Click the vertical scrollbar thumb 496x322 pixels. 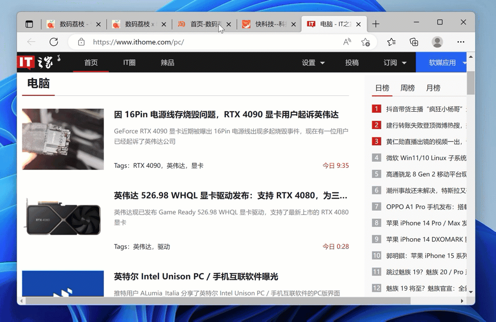[x=470, y=83]
